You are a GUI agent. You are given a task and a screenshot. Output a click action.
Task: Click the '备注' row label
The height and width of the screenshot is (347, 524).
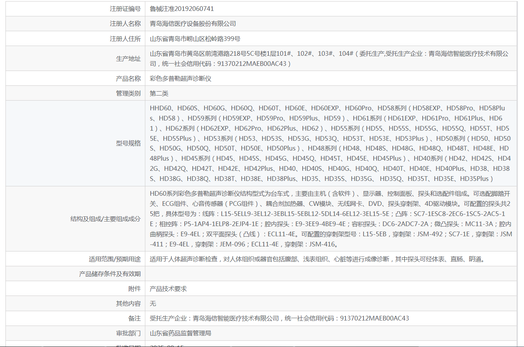[x=134, y=318]
